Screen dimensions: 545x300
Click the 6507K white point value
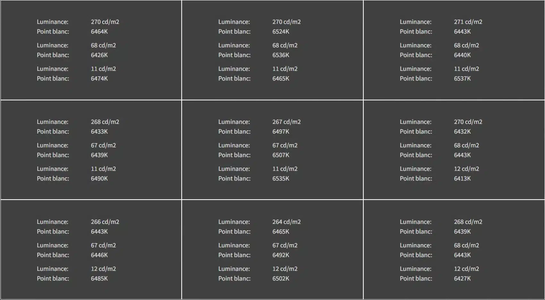click(x=281, y=155)
